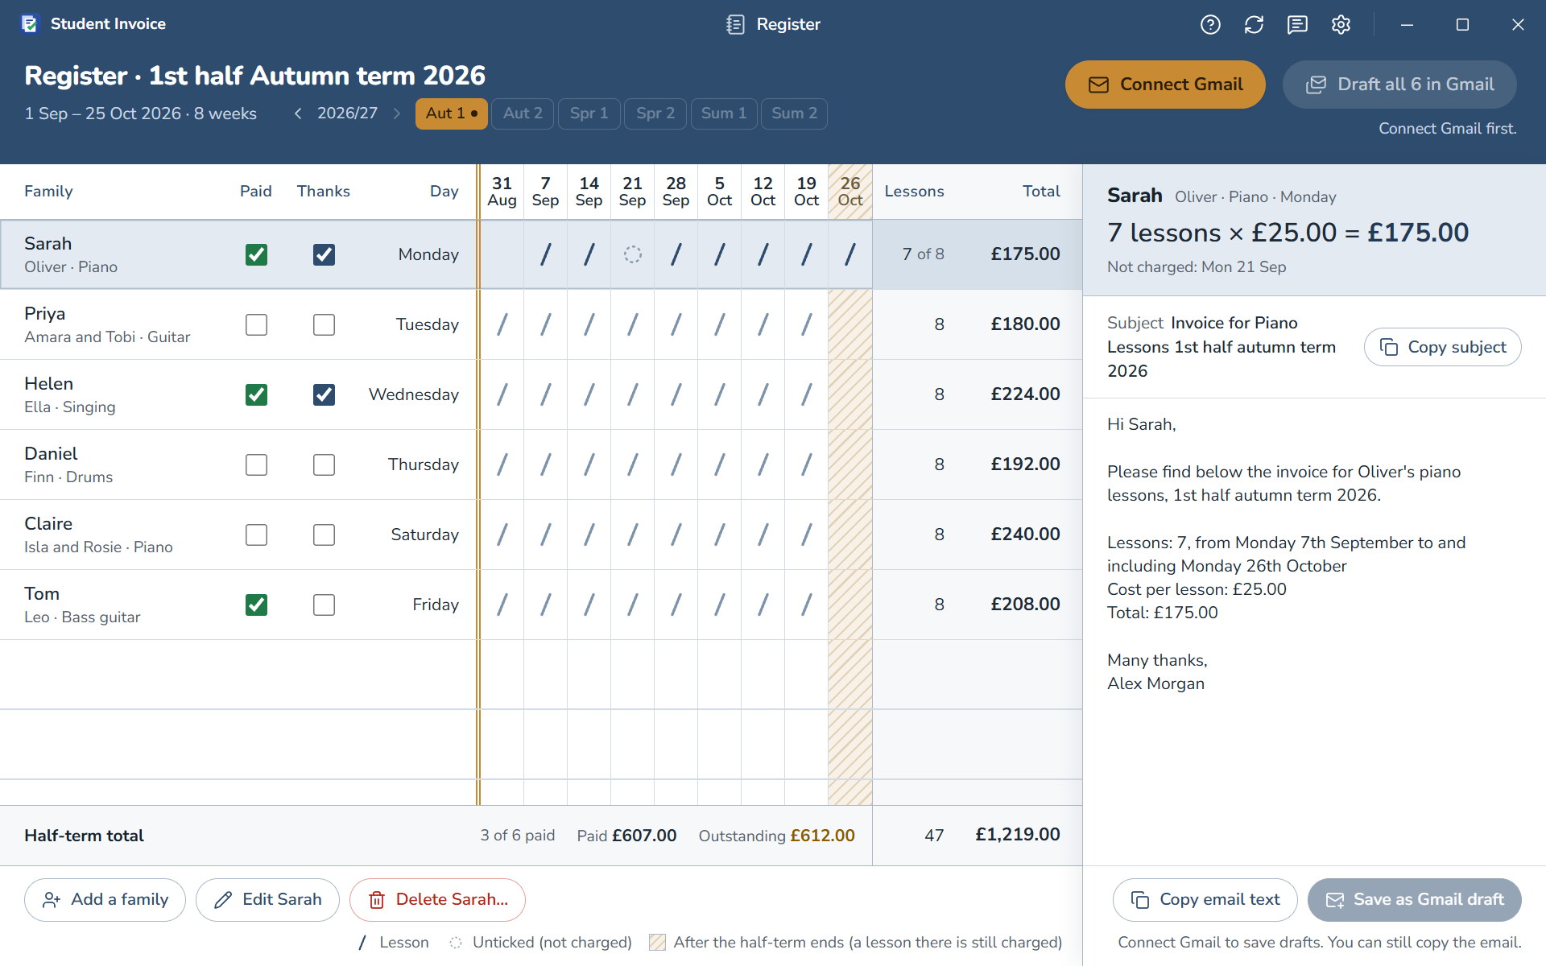Open settings gear icon

point(1341,24)
